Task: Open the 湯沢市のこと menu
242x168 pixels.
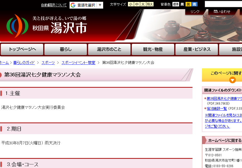Action: [x=109, y=49]
